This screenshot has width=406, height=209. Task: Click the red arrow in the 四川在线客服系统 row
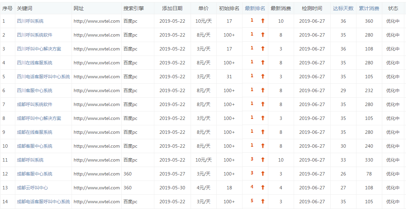pos(263,62)
